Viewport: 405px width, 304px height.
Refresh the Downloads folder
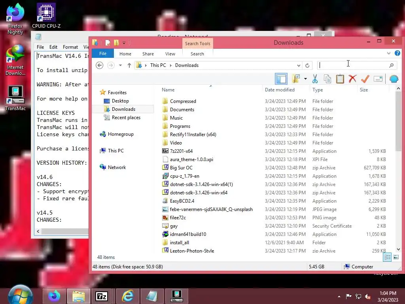(307, 65)
